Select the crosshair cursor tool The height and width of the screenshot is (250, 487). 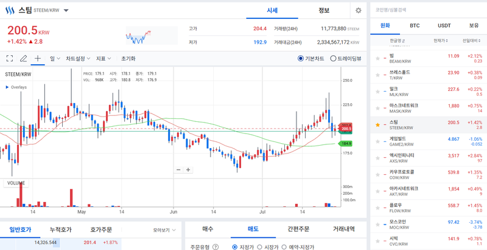(38, 58)
